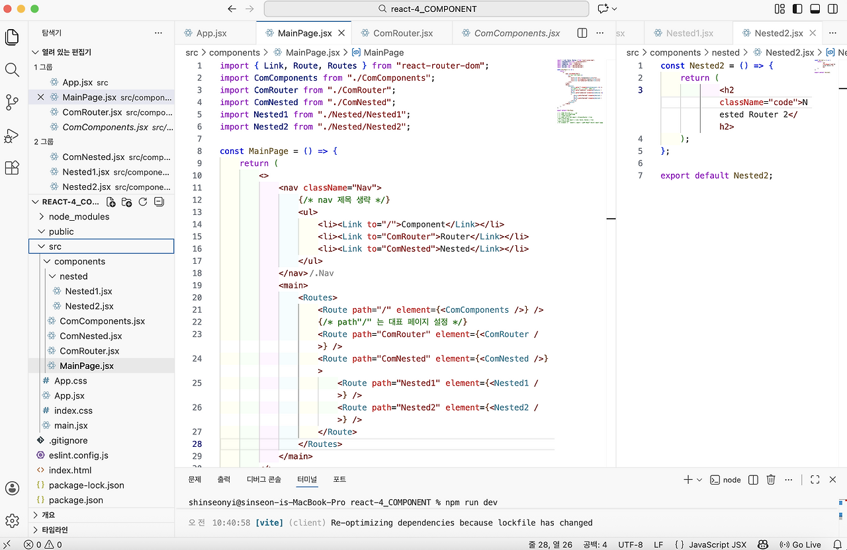
Task: Change the JavaScript JSX language mode
Action: 717,545
